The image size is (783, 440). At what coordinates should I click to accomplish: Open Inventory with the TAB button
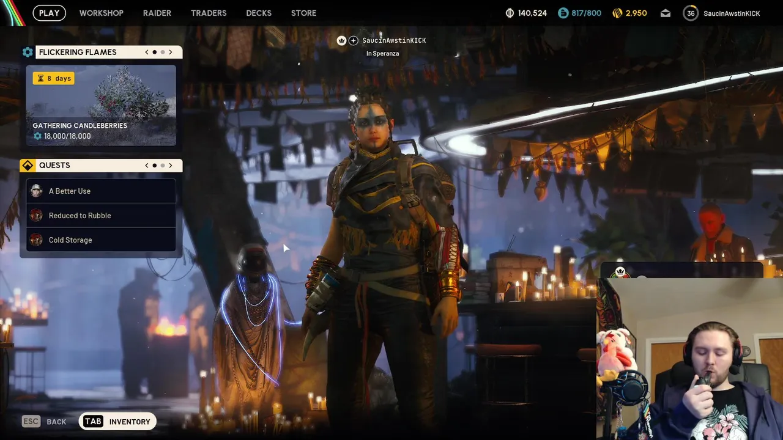click(117, 422)
